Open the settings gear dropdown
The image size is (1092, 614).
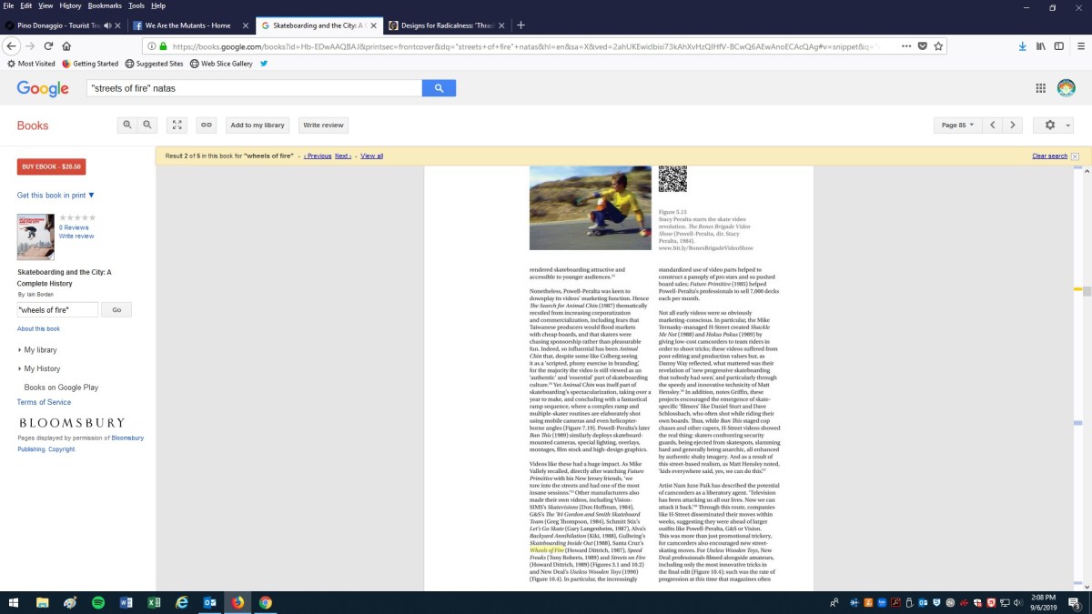1054,125
